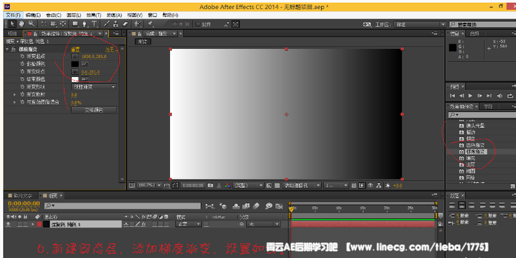Open the active camera dropdown

click(x=301, y=186)
